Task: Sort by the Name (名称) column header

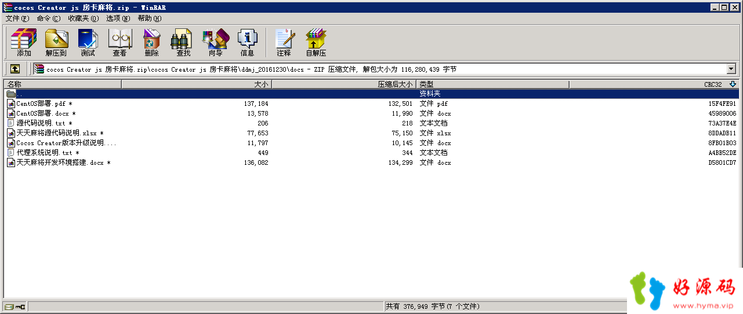Action: coord(63,84)
